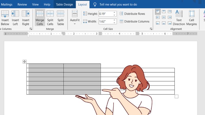Click the Insert Below row icon
Viewport: 205px width, 115px height.
coord(5,18)
